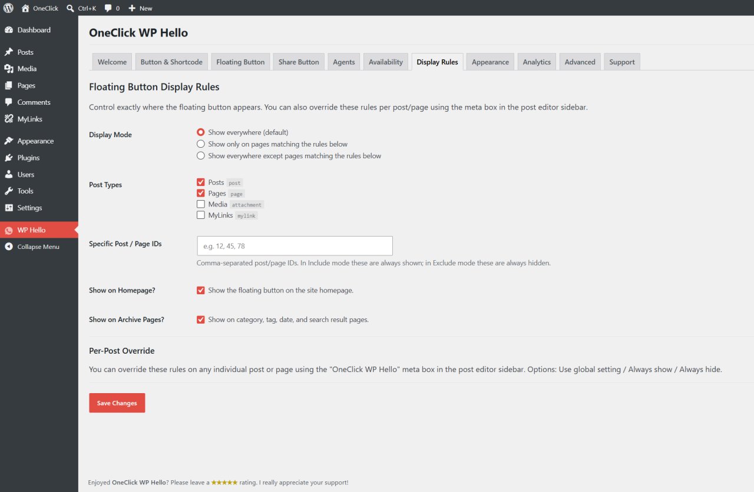The width and height of the screenshot is (754, 492).
Task: Click the Ctrl+K search magnifier icon
Action: 71,8
